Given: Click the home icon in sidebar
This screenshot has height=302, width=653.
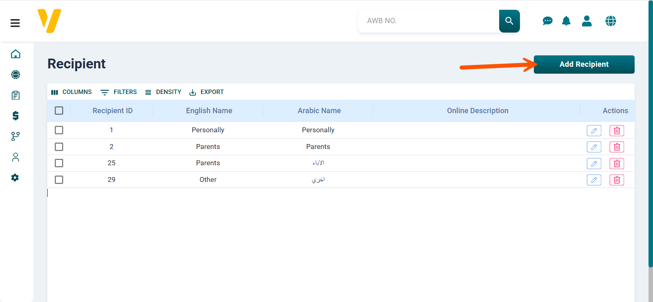Looking at the screenshot, I should point(16,54).
